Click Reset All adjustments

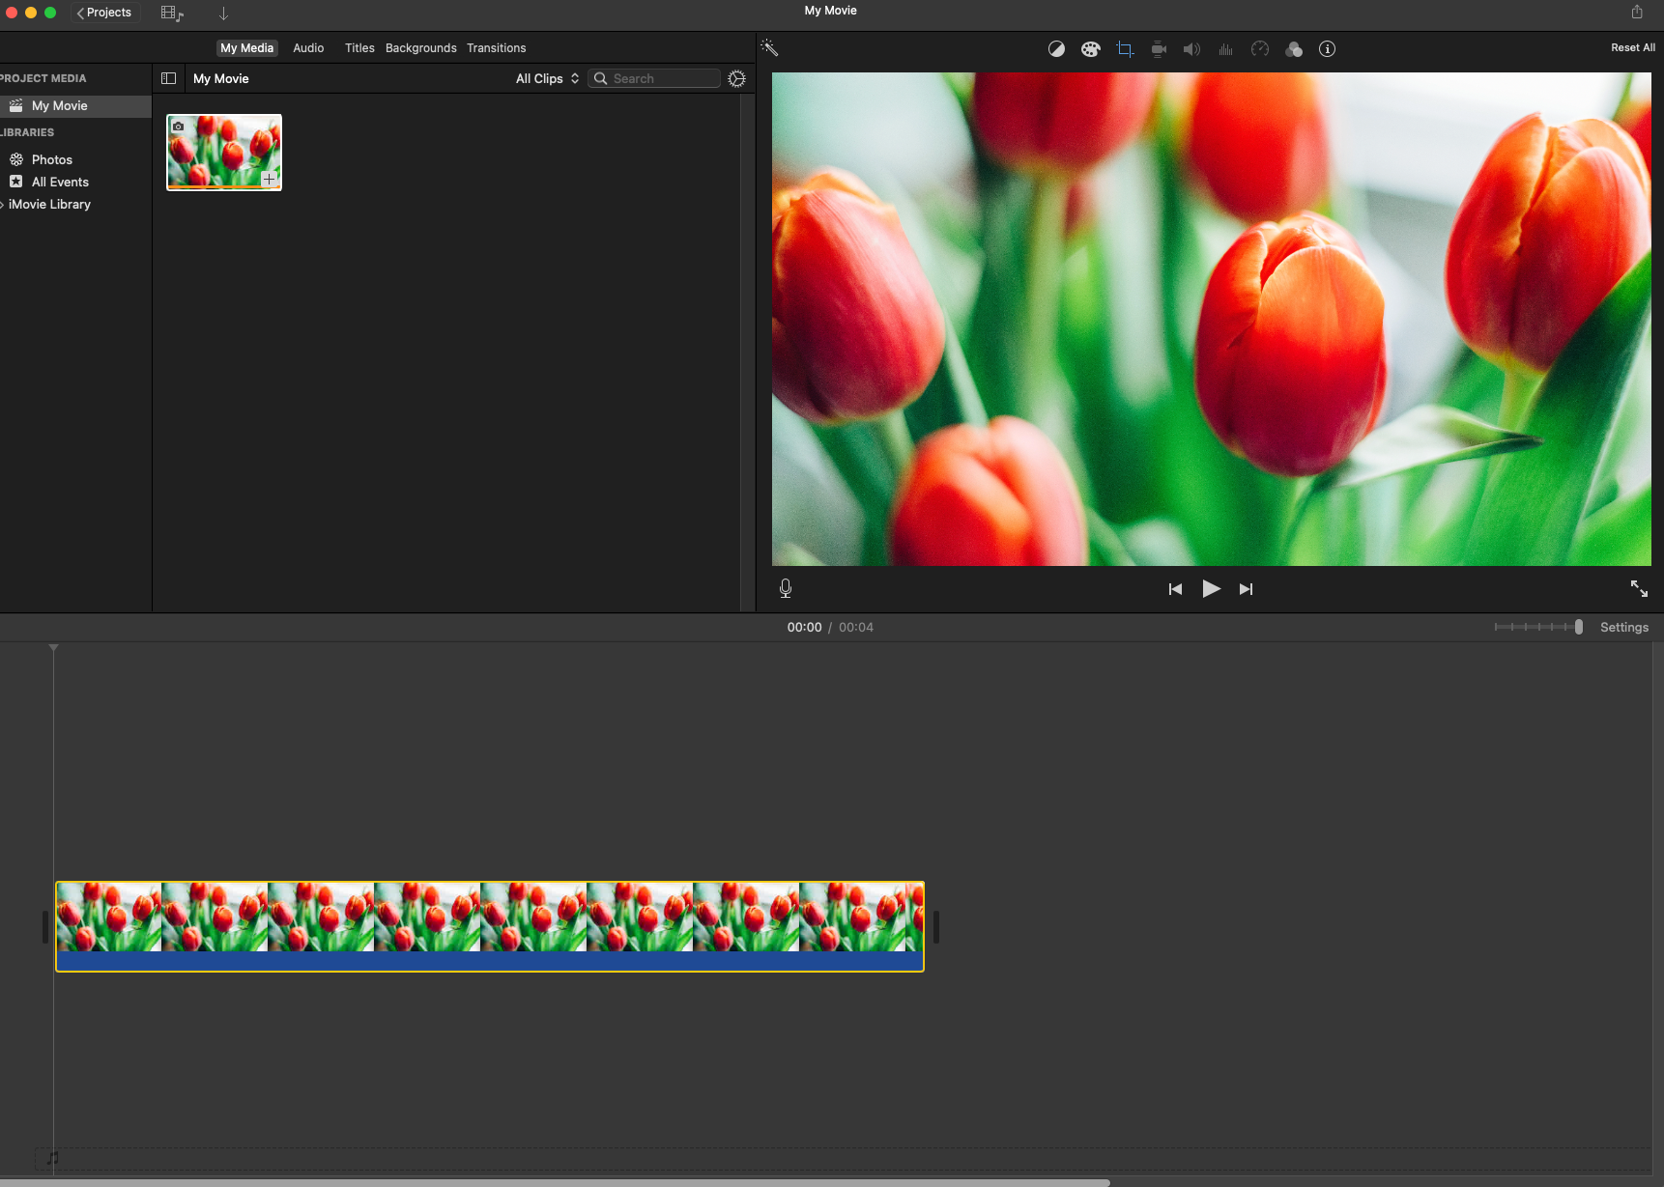pyautogui.click(x=1632, y=47)
